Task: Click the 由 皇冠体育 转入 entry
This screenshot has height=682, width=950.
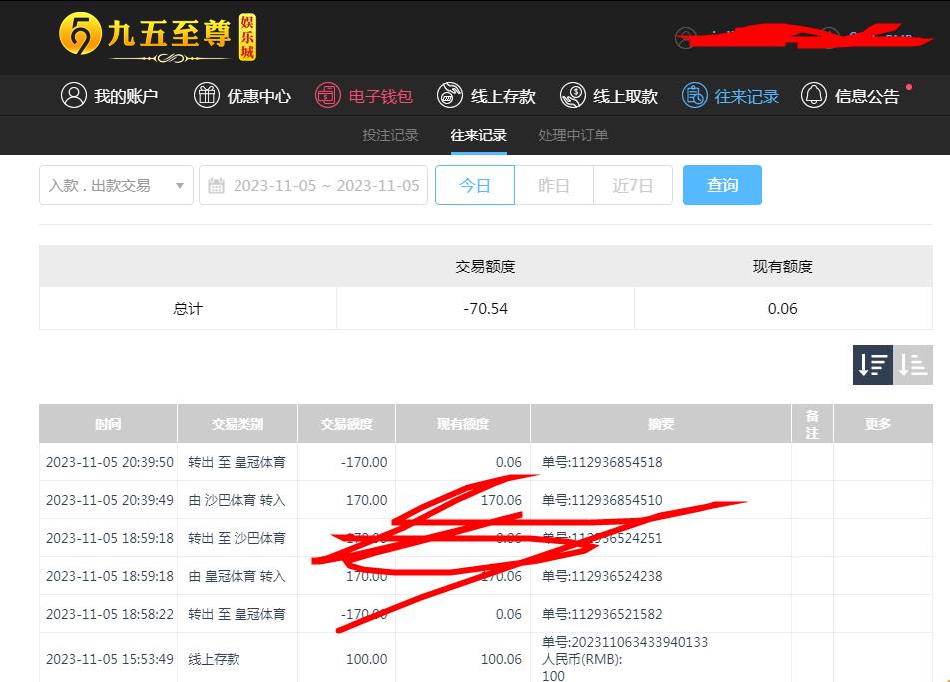Action: tap(237, 576)
